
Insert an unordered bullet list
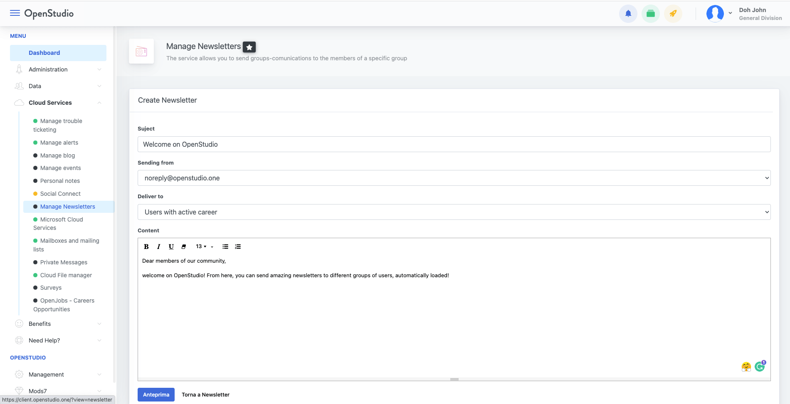[x=225, y=246]
